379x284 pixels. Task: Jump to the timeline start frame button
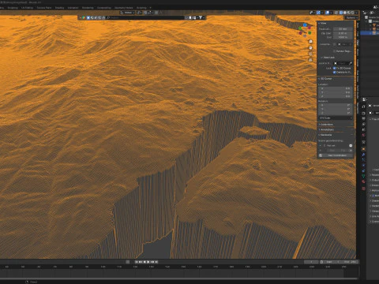(x=137, y=262)
